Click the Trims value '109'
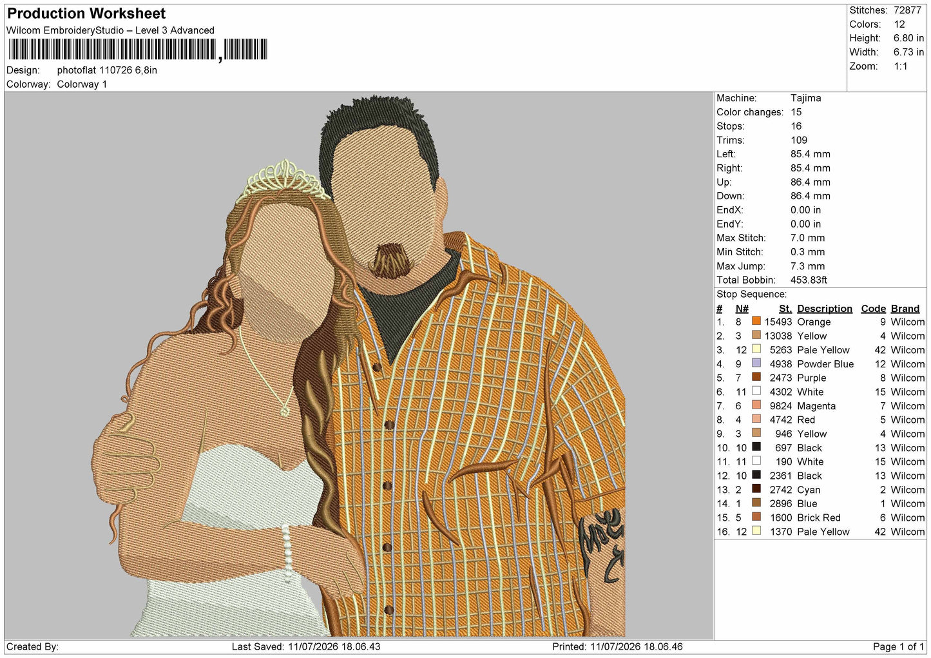Image resolution: width=931 pixels, height=658 pixels. point(799,140)
